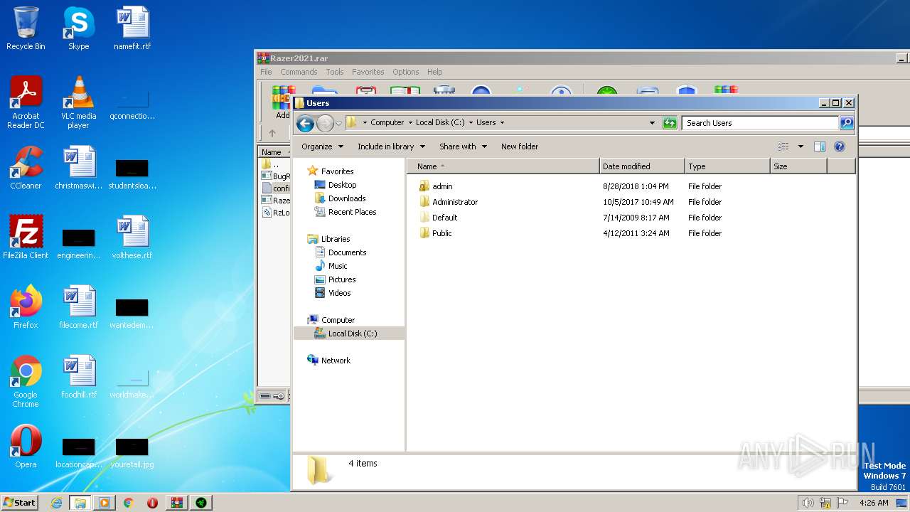Open WinRAR Help menu
The width and height of the screenshot is (910, 512).
coord(435,72)
